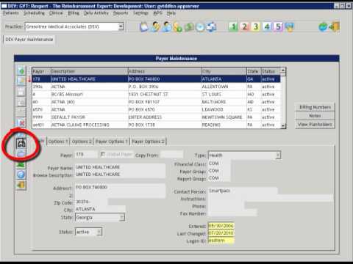
Task: Click the View Planholders button
Action: click(x=315, y=125)
